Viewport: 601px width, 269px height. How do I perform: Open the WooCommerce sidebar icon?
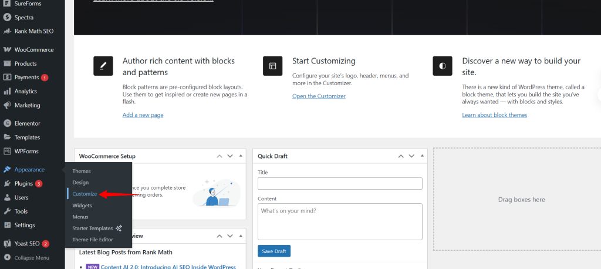pyautogui.click(x=7, y=49)
